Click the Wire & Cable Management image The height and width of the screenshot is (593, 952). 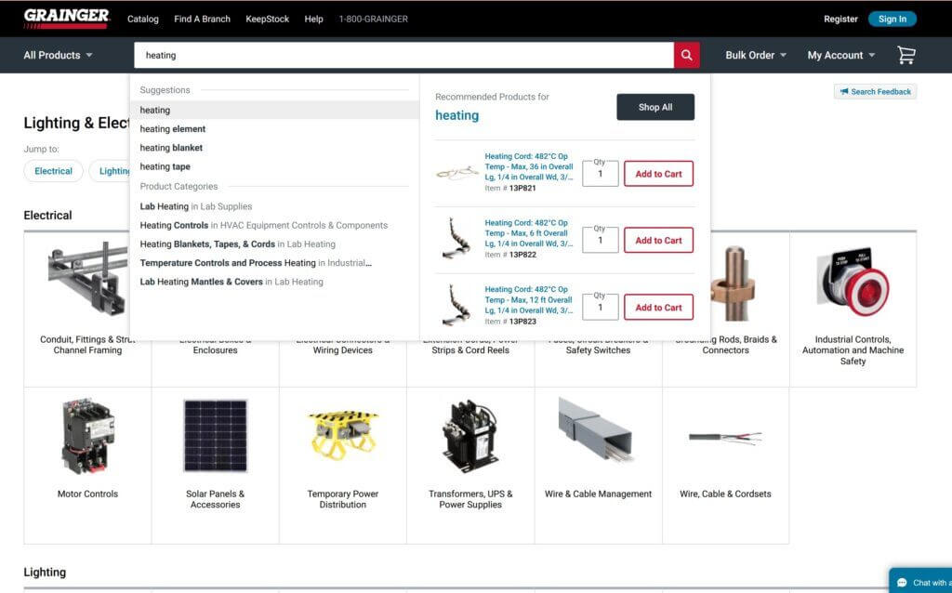[596, 429]
